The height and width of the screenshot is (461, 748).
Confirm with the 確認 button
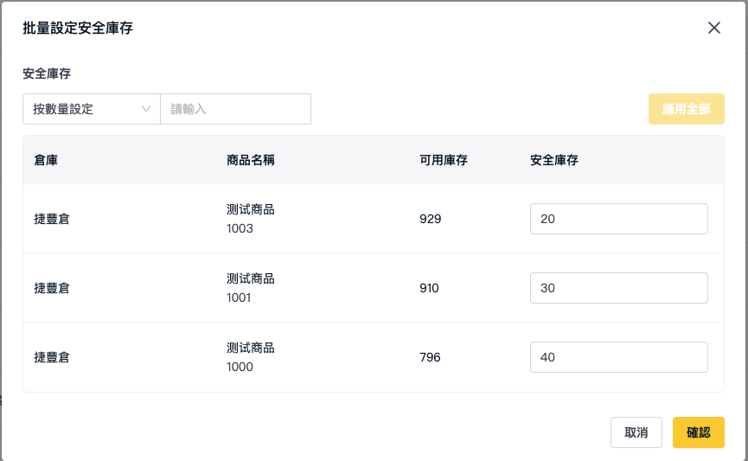pyautogui.click(x=699, y=432)
